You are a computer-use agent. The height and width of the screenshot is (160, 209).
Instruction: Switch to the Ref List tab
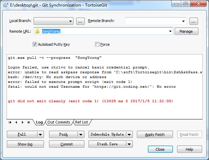coord(81,122)
